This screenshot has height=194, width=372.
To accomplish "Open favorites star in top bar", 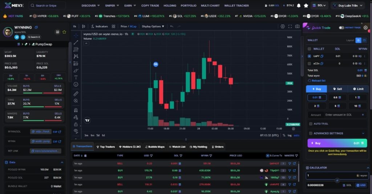I will pos(306,5).
